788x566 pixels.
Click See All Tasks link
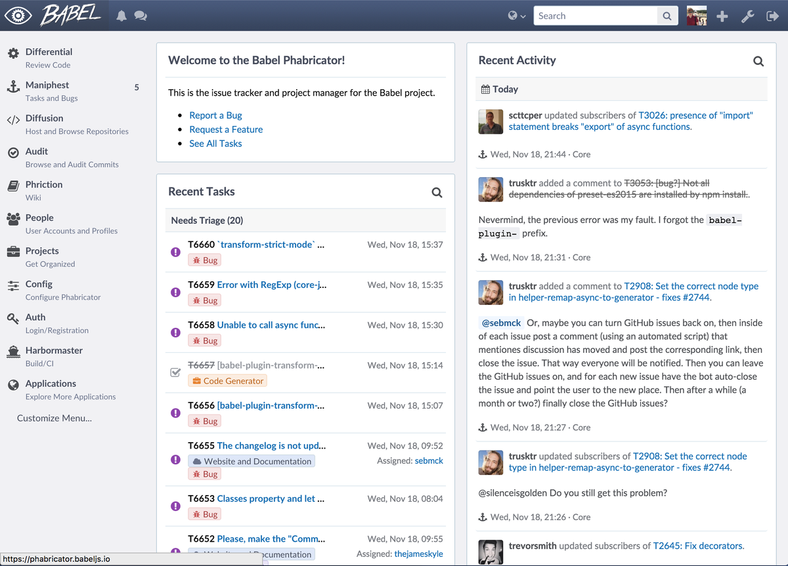(215, 144)
